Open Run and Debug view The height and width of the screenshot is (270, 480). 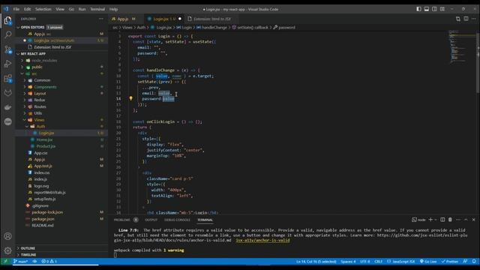tap(8, 64)
